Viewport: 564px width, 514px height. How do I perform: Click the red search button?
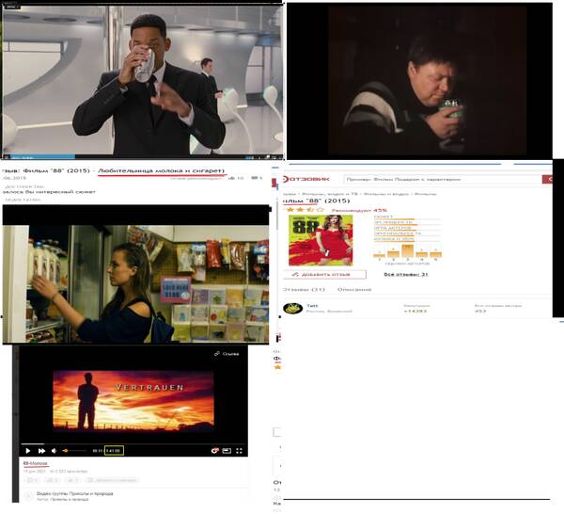tap(547, 179)
